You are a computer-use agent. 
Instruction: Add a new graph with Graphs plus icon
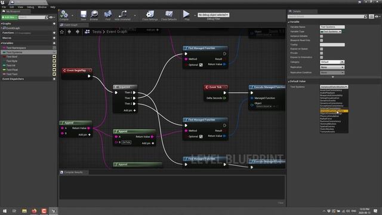coord(54,24)
